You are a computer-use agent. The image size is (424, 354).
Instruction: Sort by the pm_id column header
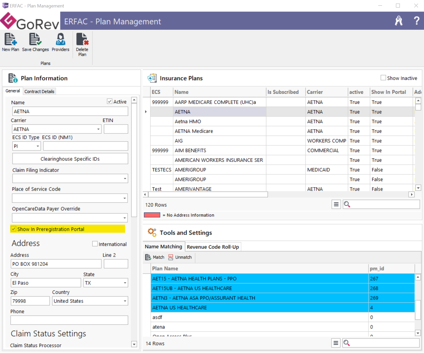391,269
